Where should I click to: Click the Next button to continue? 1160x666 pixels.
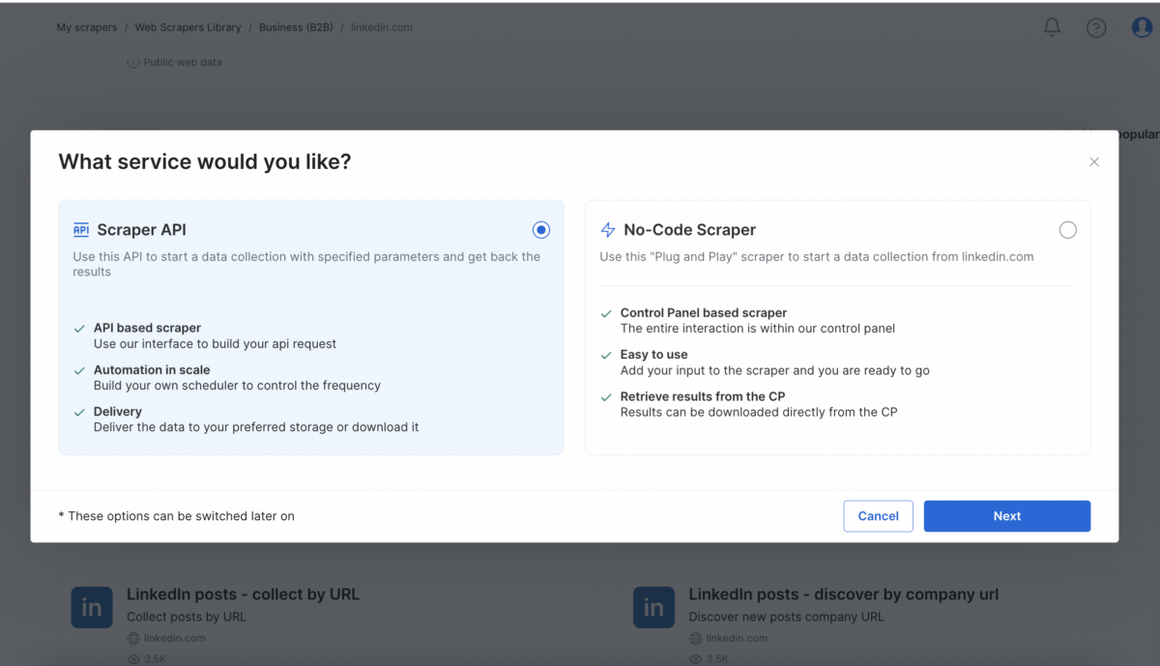[x=1006, y=516]
